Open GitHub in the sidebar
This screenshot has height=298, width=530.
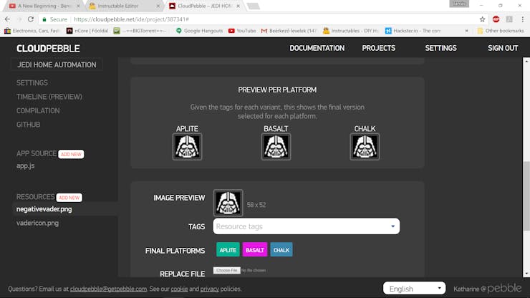coord(29,125)
